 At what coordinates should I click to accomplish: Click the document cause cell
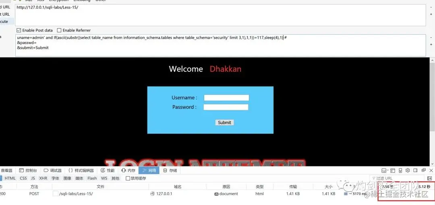tap(229, 194)
